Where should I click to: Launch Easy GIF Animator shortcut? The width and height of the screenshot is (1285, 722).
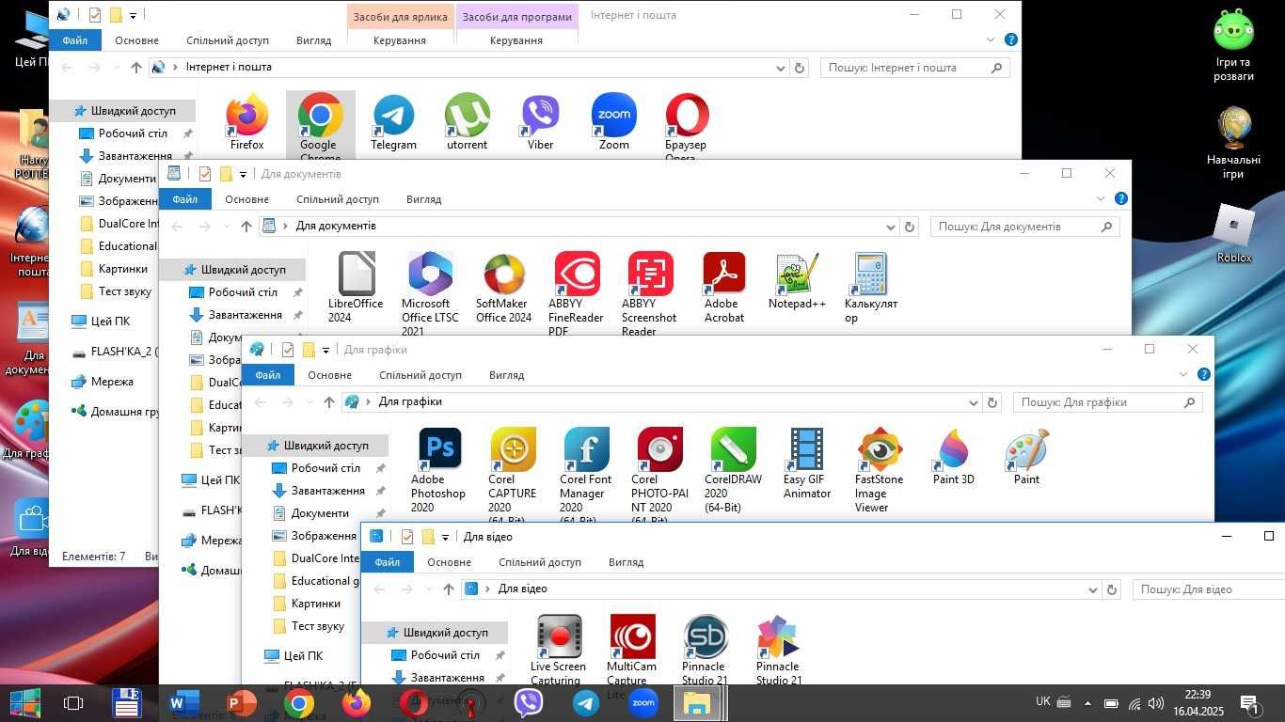tap(807, 463)
